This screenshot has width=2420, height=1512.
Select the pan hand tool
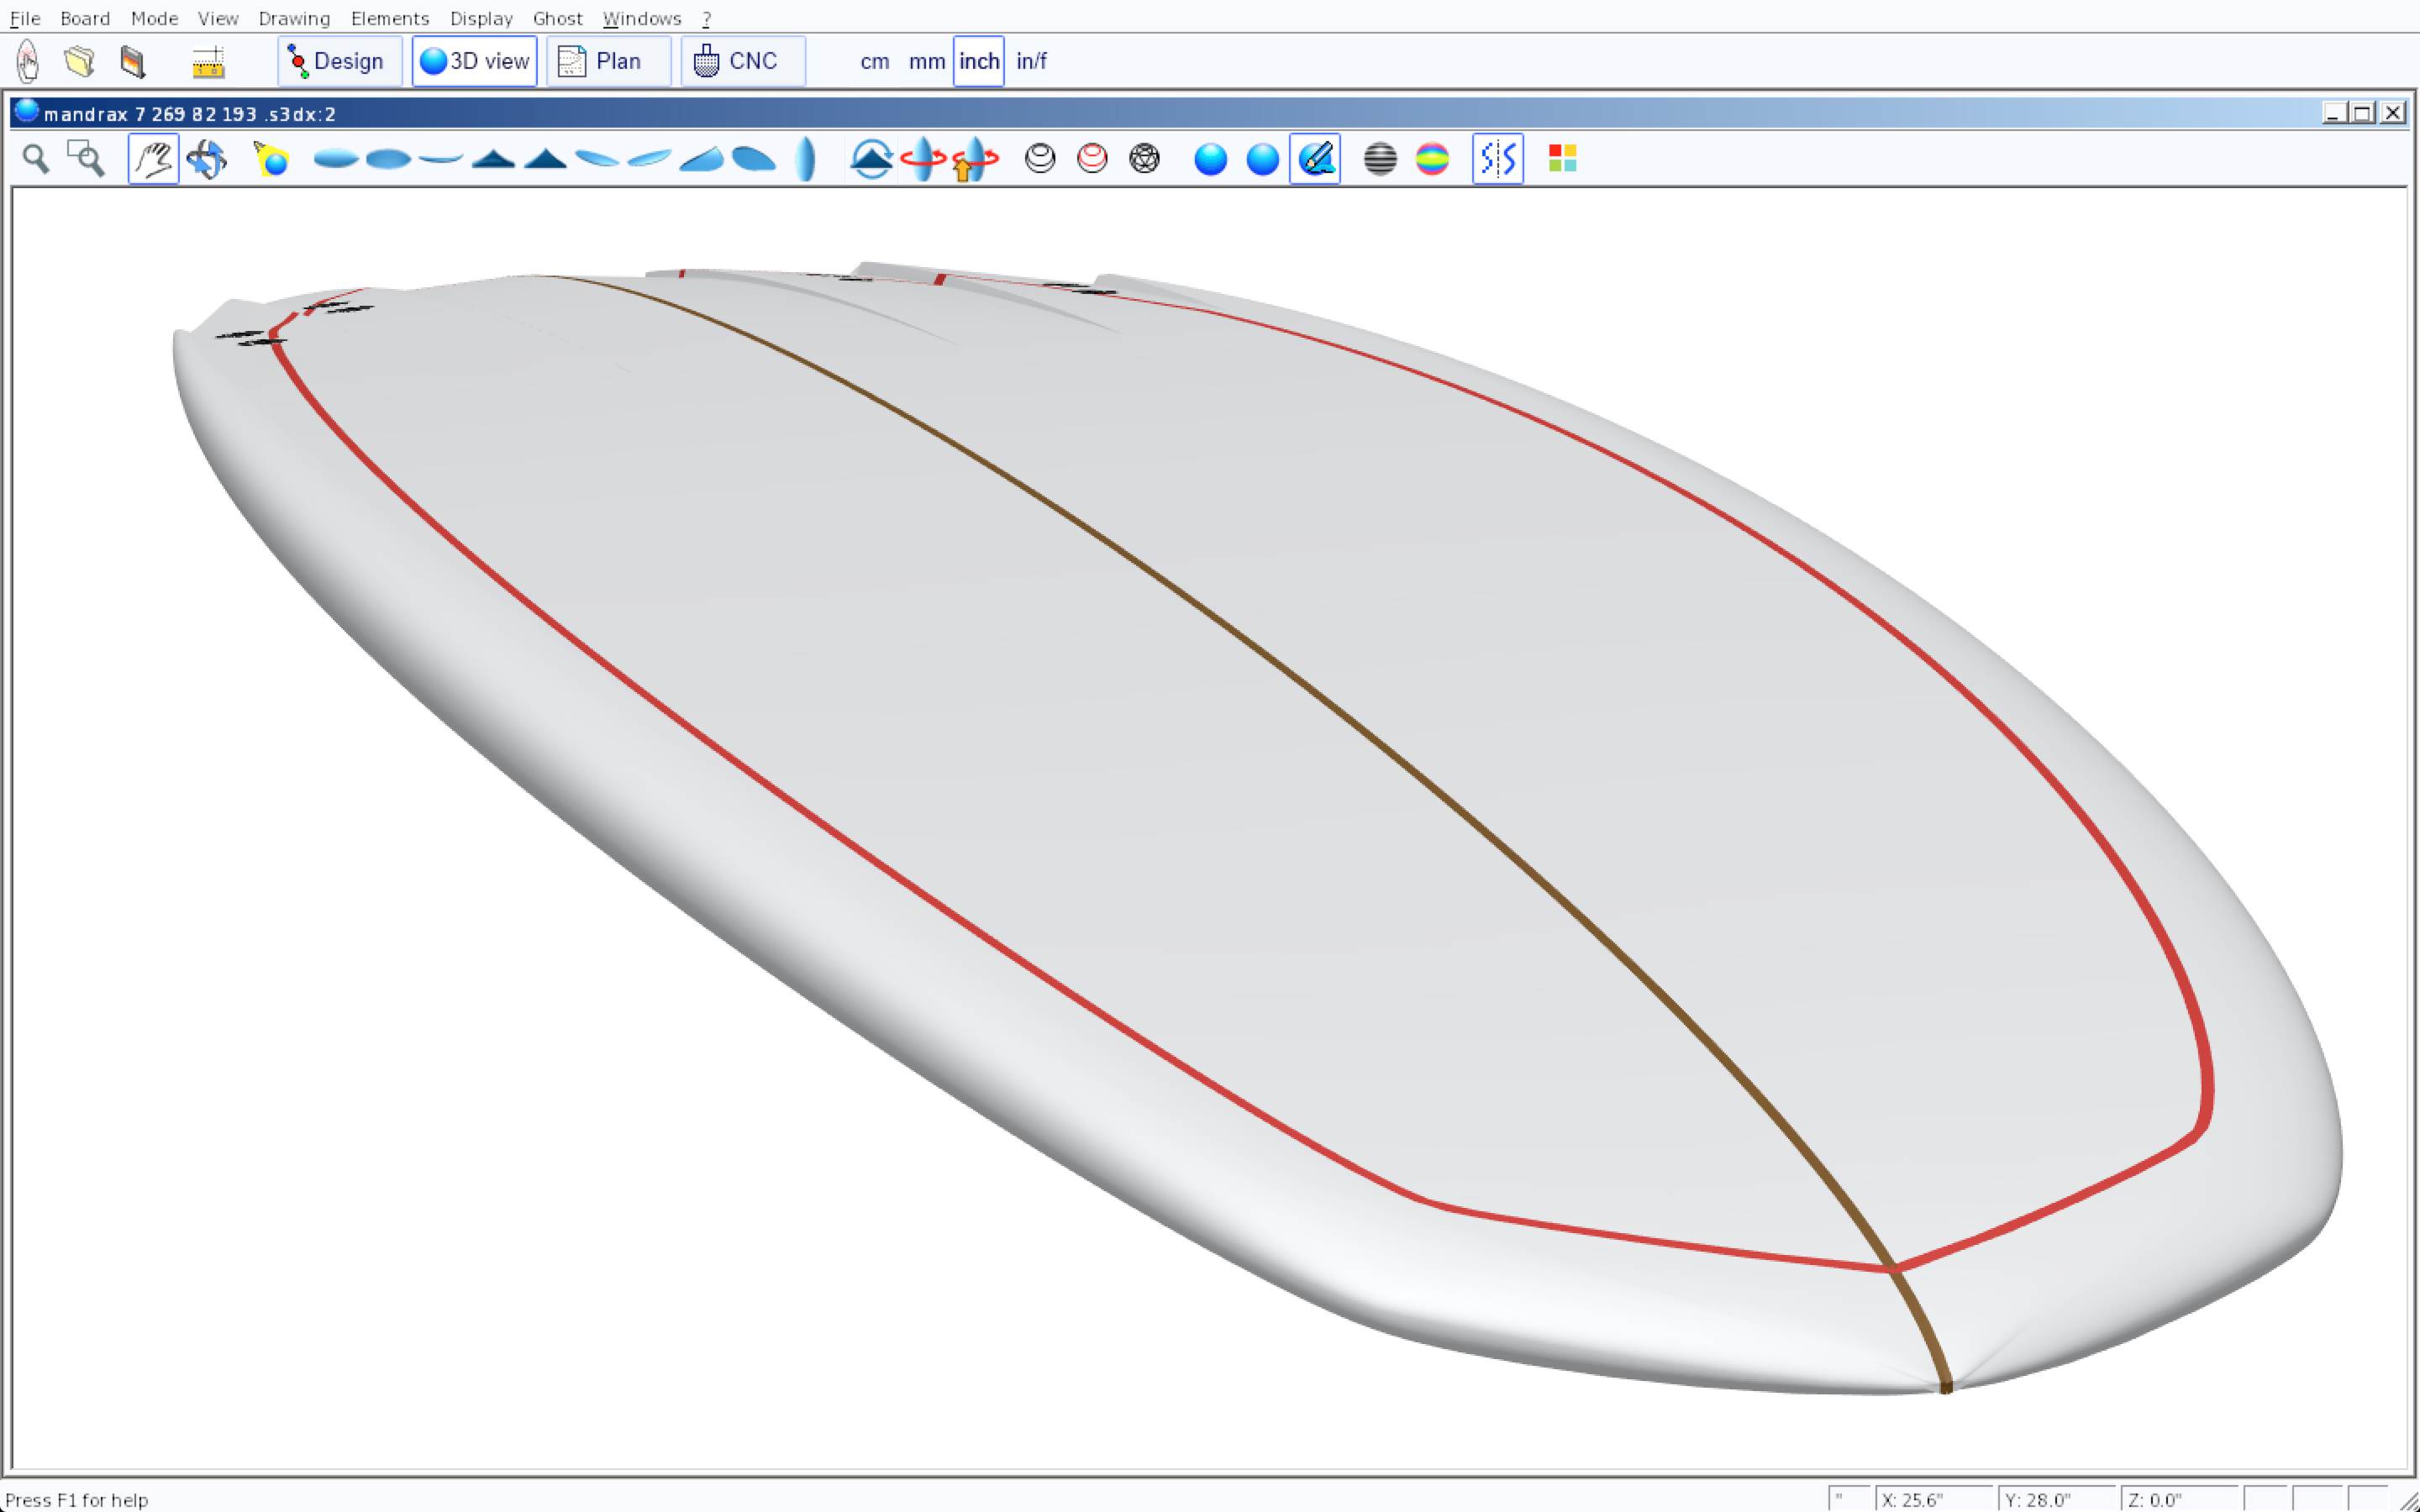pos(153,159)
